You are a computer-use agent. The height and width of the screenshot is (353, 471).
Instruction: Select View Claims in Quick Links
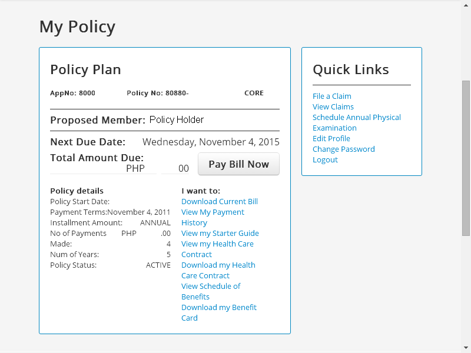pos(333,106)
